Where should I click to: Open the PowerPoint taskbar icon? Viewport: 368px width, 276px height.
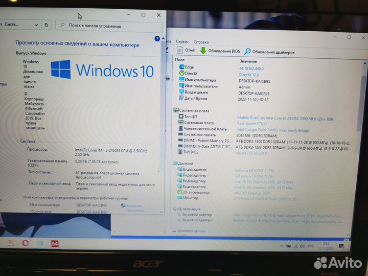pos(11,242)
